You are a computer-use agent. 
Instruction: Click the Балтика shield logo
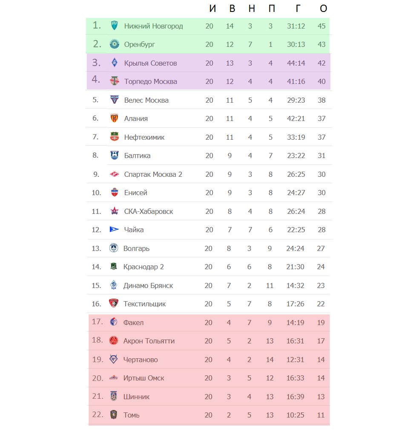tap(114, 155)
